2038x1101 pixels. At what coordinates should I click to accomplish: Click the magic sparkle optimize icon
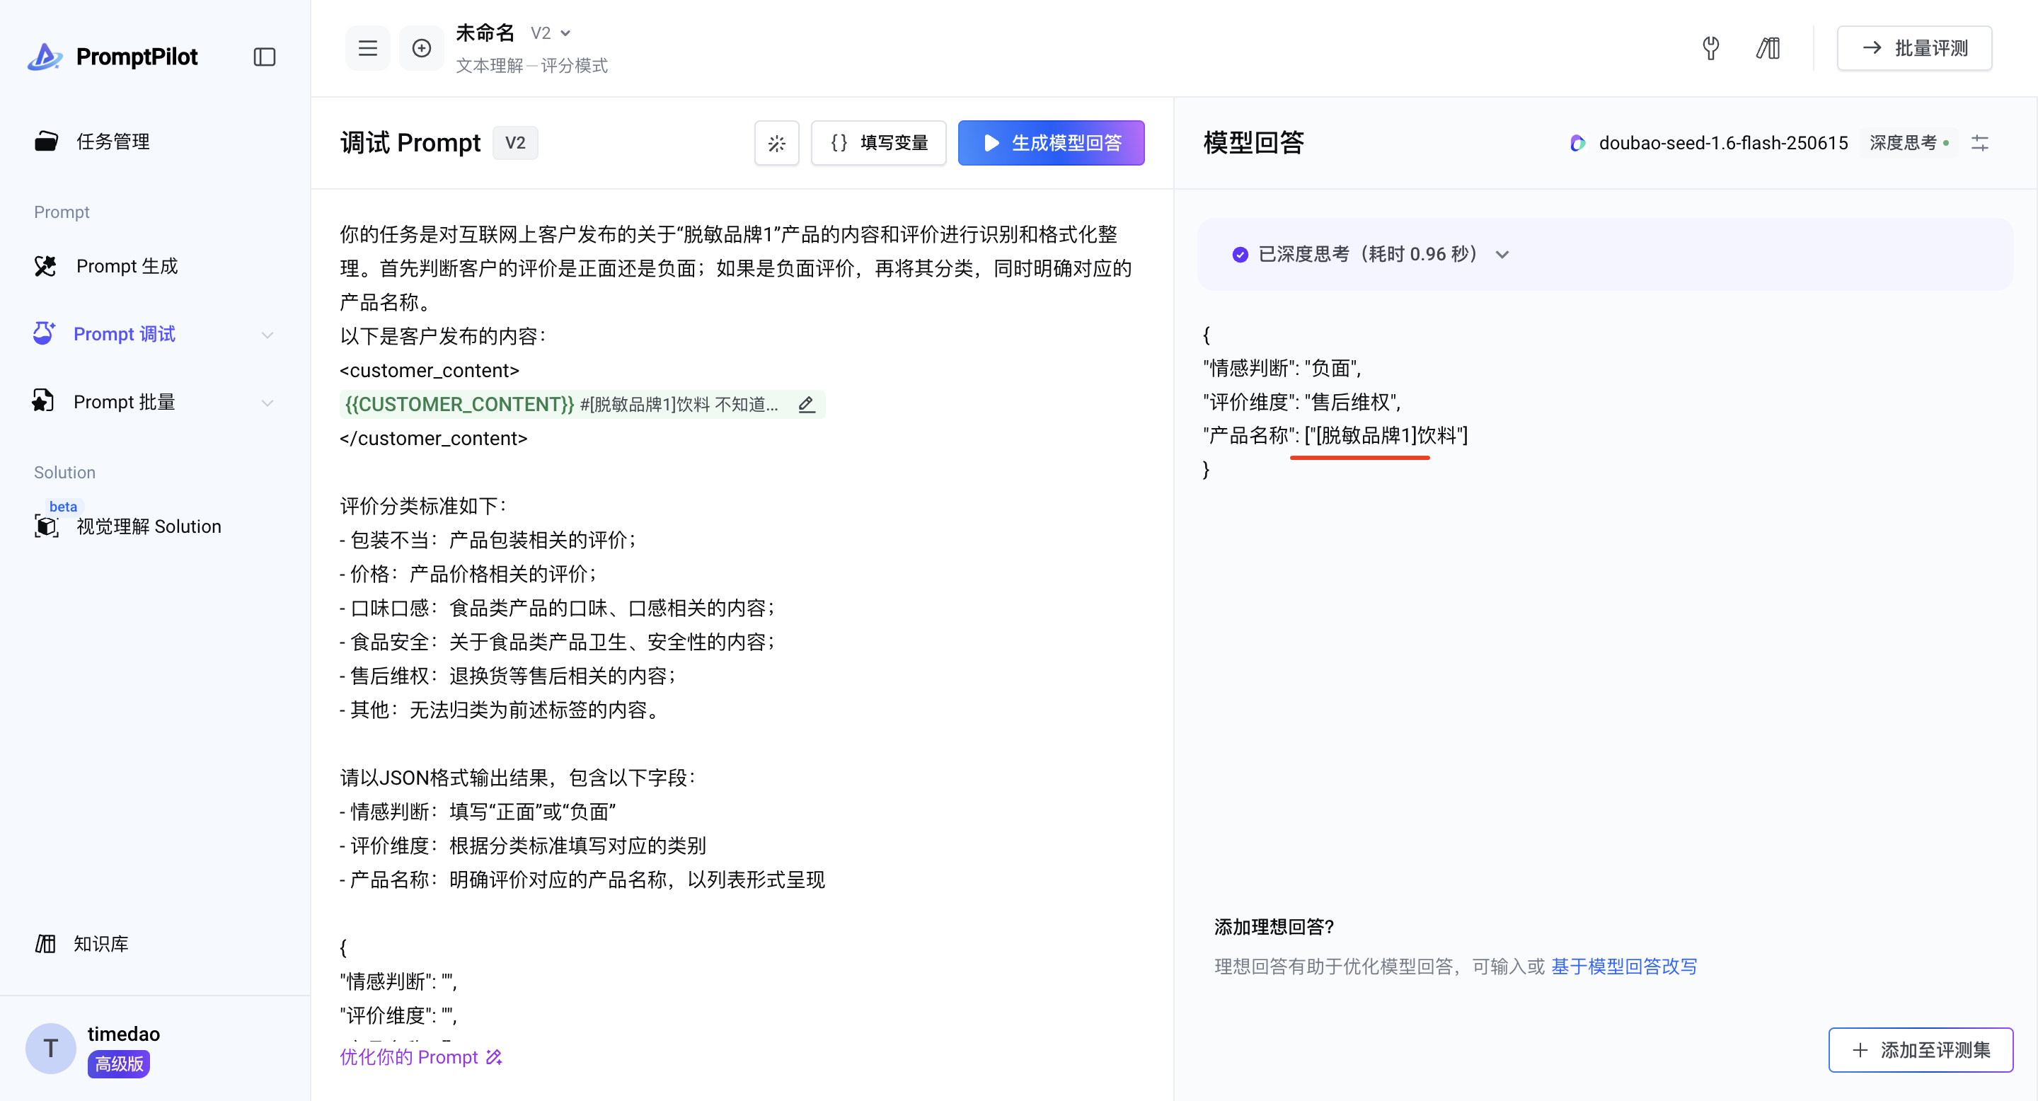click(776, 143)
